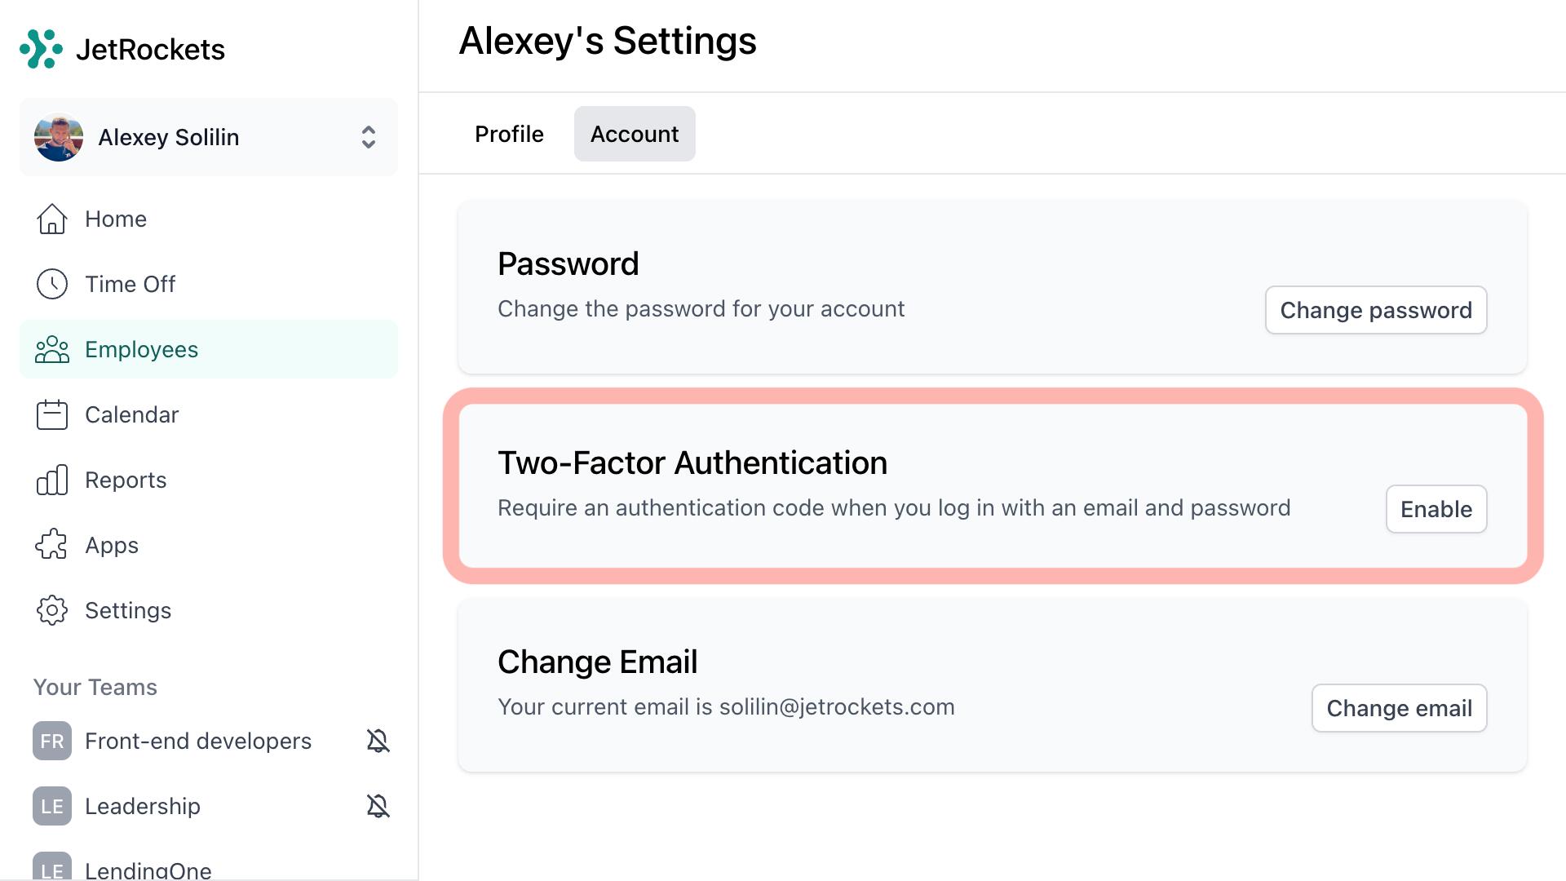Open the LendingOne team

(x=148, y=870)
